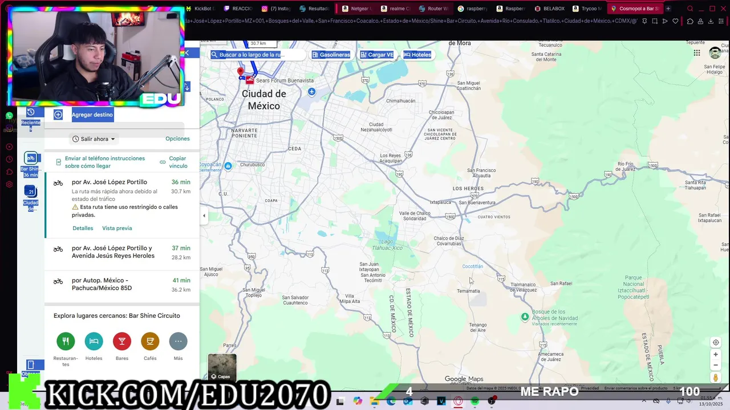This screenshot has height=410, width=730.
Task: Open Detalles for the López Portillo route
Action: 83,228
